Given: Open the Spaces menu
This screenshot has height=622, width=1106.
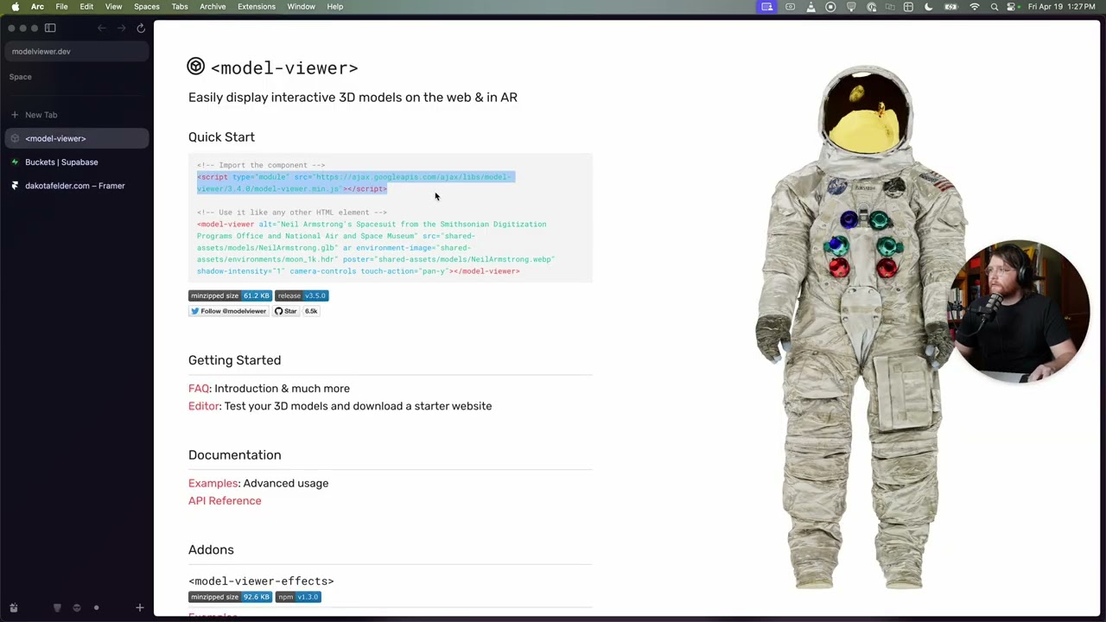Looking at the screenshot, I should [x=147, y=7].
